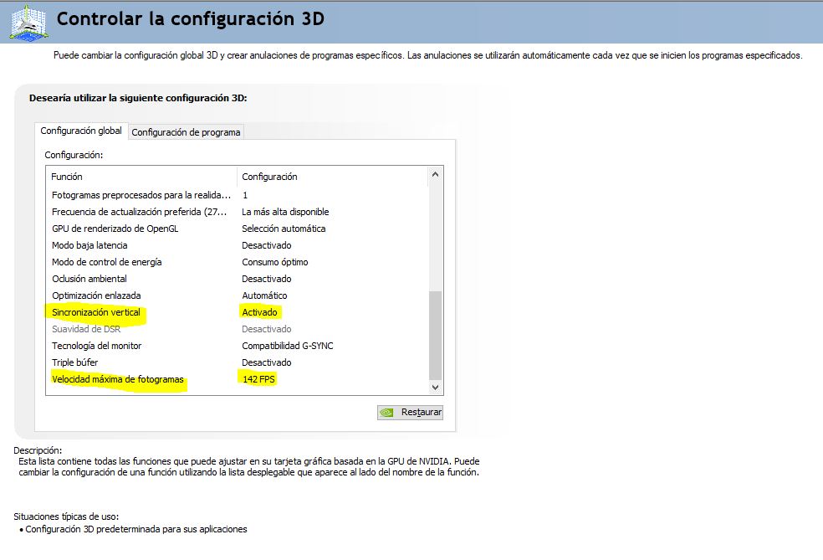Select the Optimización enlazada row
The width and height of the screenshot is (823, 560).
[x=238, y=295]
